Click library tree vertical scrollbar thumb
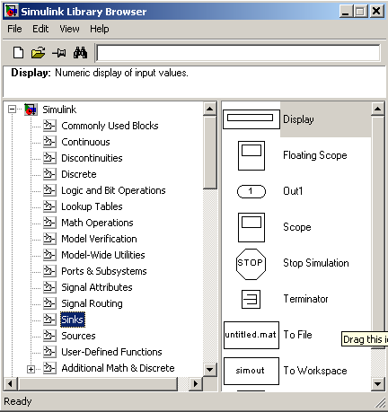The image size is (388, 412). pyautogui.click(x=210, y=153)
